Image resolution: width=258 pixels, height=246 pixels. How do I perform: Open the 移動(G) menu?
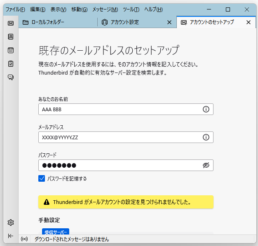[x=79, y=9]
